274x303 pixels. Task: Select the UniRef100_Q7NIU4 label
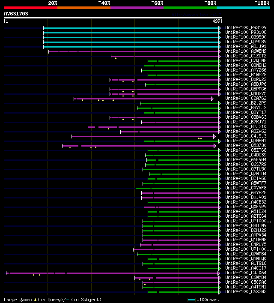(x=246, y=174)
